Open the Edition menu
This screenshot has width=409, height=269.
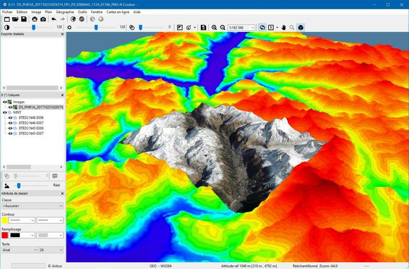tap(22, 12)
